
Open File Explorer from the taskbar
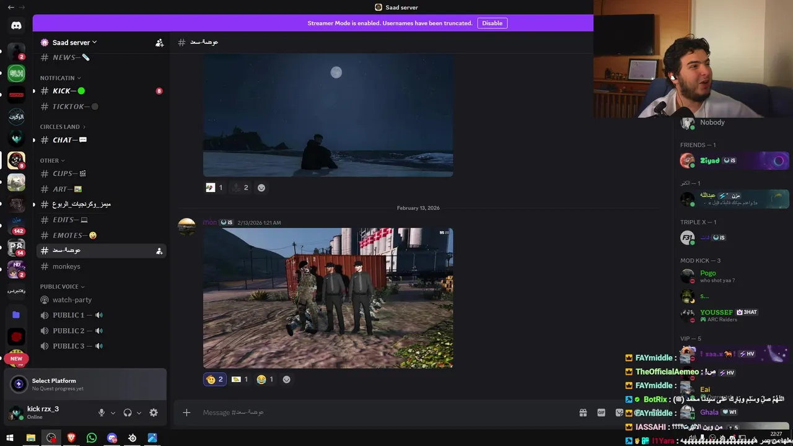coord(30,438)
